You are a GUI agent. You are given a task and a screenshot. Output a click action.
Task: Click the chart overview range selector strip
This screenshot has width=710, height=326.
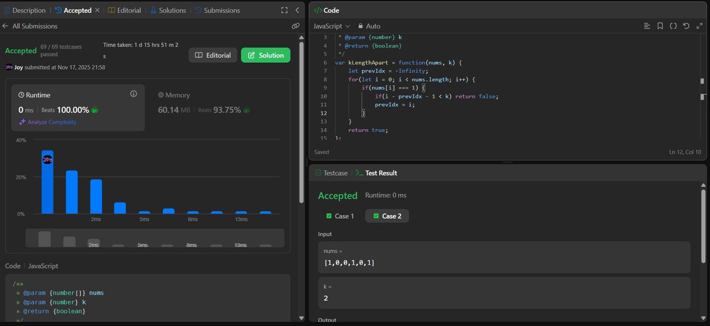click(x=155, y=238)
